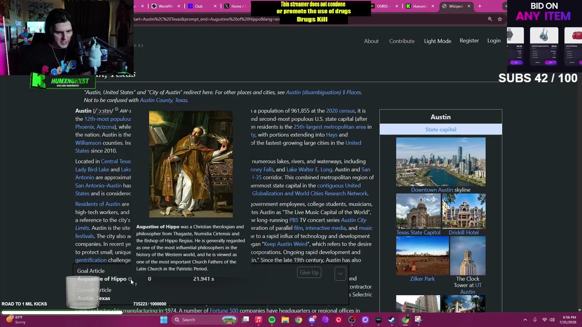
Task: Open the Snipping Tool taskbar icon
Action: [418, 320]
